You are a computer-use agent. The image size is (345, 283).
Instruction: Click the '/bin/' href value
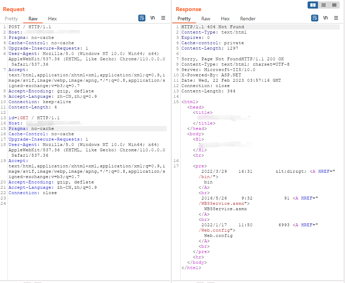point(206,177)
